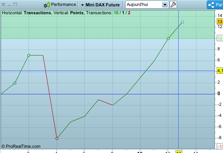This screenshot has height=153, width=223.
Task: Click the green data point at value 2
Action: pos(15,83)
